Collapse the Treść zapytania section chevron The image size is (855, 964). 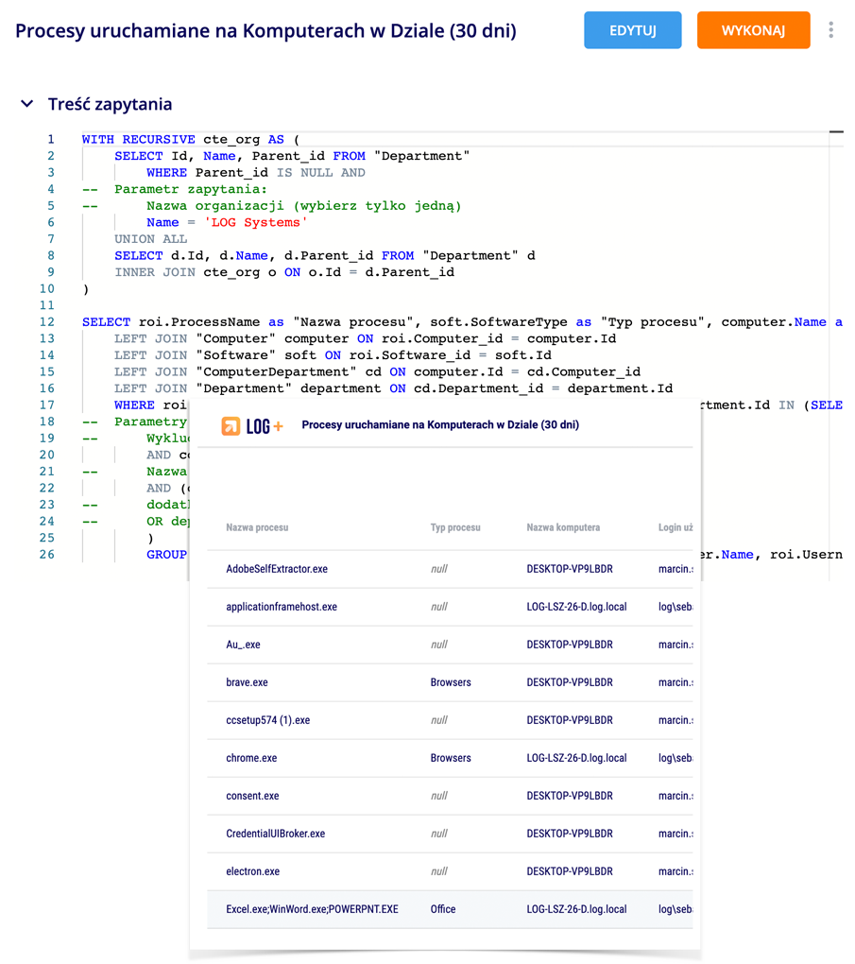(27, 104)
